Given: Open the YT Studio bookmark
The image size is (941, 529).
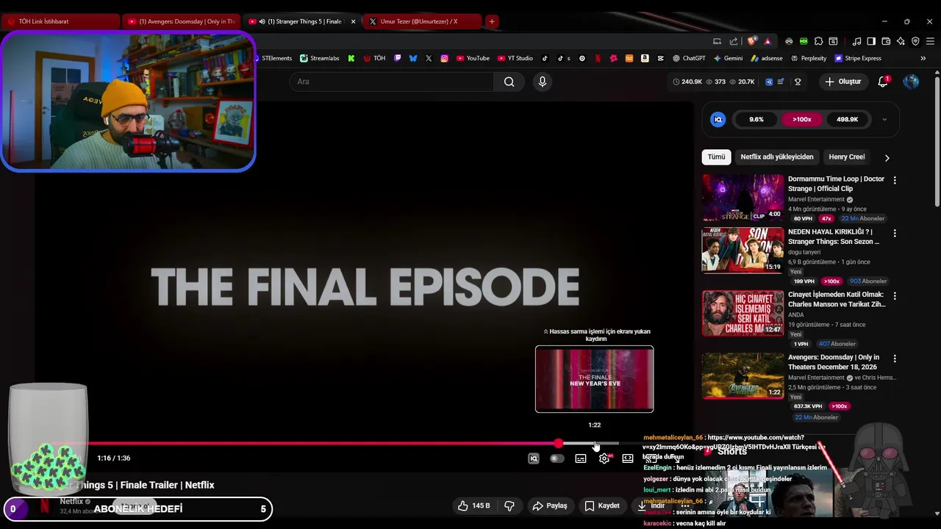Looking at the screenshot, I should tap(515, 58).
